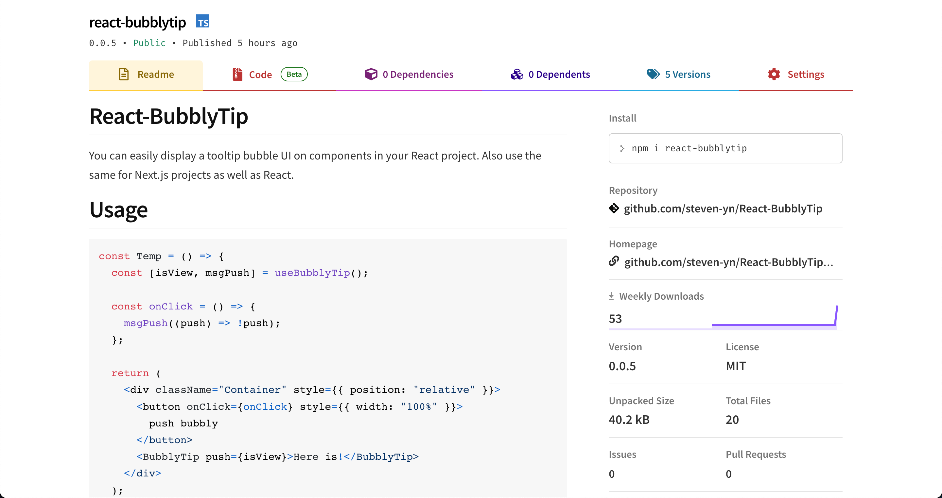Click the Settings gear icon
Viewport: 942px width, 498px height.
coord(774,74)
